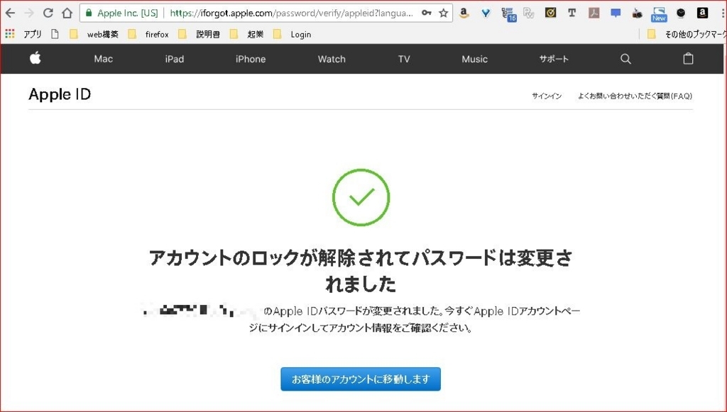The width and height of the screenshot is (727, 412).
Task: Select Mac in the Apple navigation
Action: (x=104, y=59)
